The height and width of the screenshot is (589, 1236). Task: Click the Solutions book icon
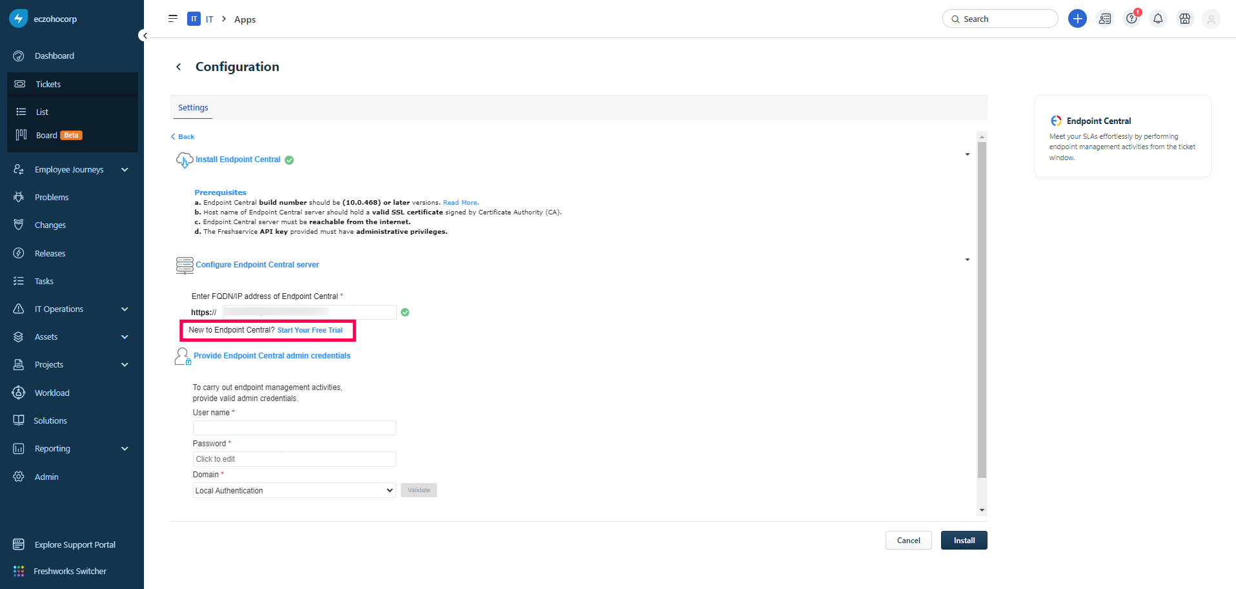pos(19,420)
